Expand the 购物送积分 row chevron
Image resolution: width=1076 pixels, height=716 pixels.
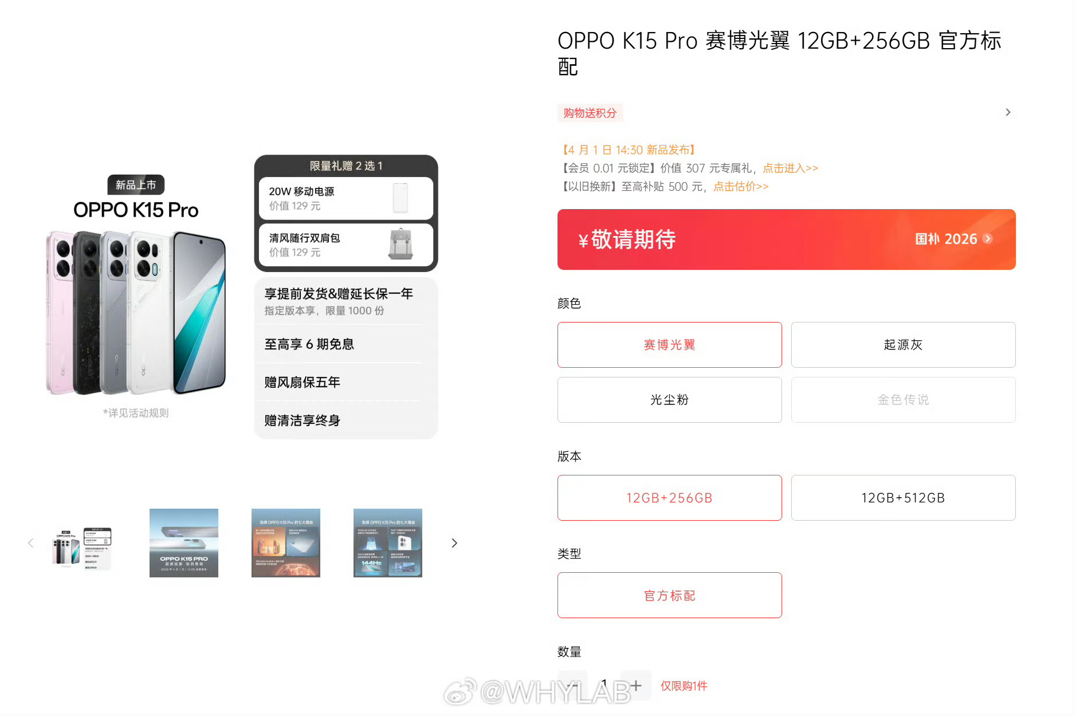click(1008, 112)
